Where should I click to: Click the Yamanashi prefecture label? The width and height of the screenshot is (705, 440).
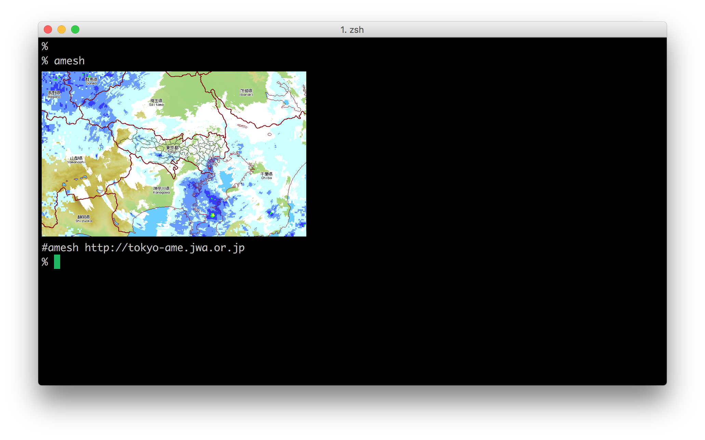click(x=76, y=160)
